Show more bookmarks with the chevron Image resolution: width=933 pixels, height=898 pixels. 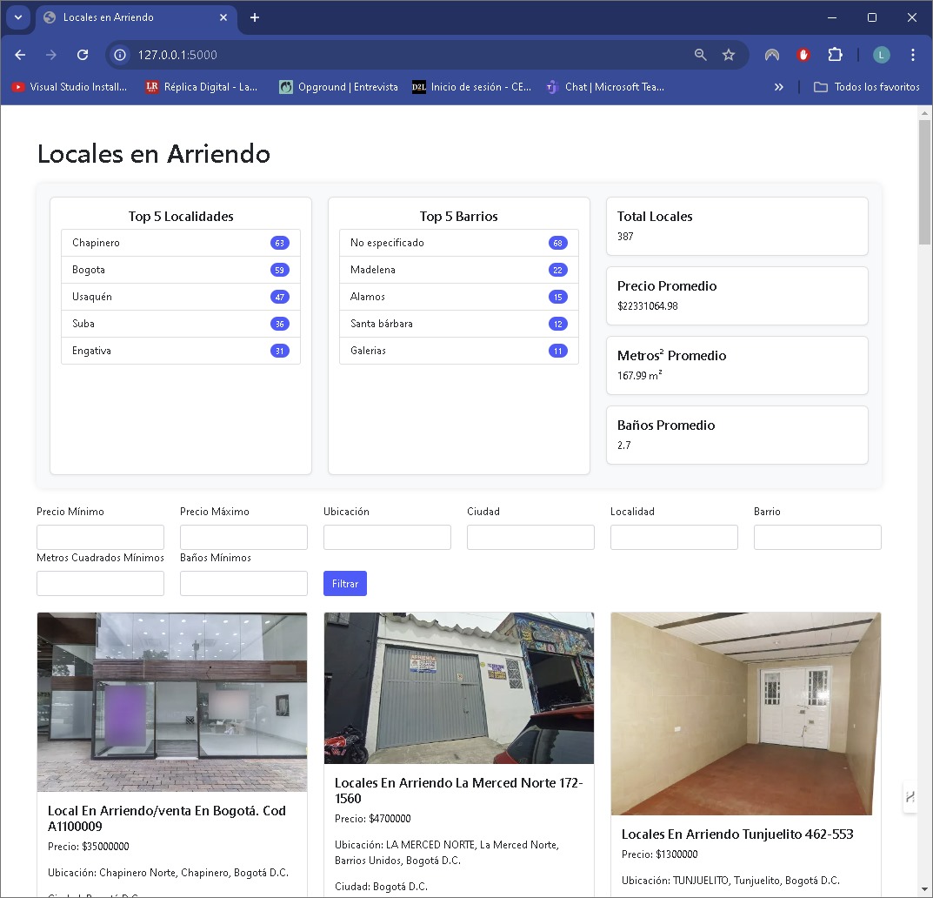pyautogui.click(x=779, y=87)
